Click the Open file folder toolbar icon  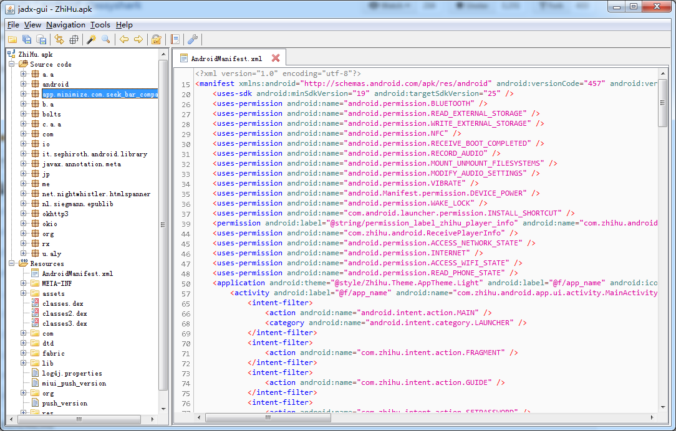click(12, 39)
